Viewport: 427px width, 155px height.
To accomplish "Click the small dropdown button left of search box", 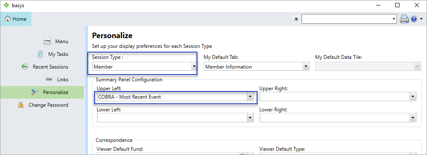I will coord(296,19).
